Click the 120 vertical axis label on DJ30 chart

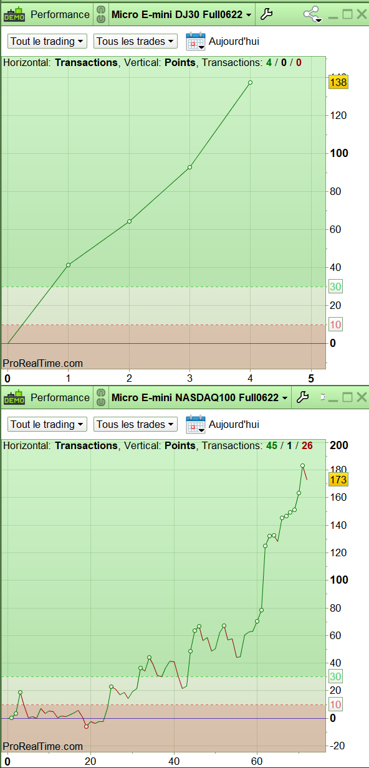pyautogui.click(x=339, y=115)
